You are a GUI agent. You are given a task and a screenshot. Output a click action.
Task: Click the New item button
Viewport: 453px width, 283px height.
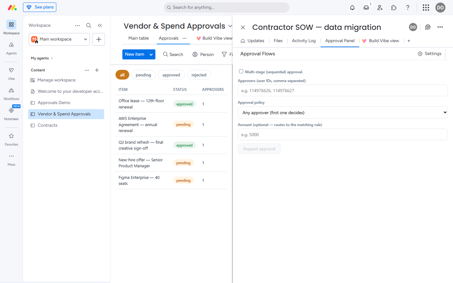click(135, 54)
